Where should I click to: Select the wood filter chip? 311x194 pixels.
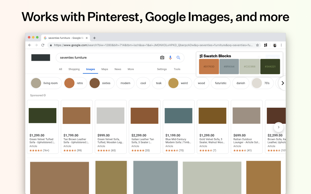tap(201, 83)
